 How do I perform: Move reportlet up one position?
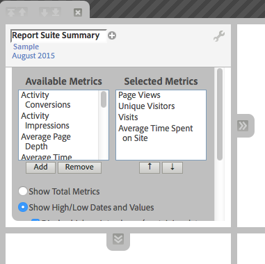click(x=22, y=12)
